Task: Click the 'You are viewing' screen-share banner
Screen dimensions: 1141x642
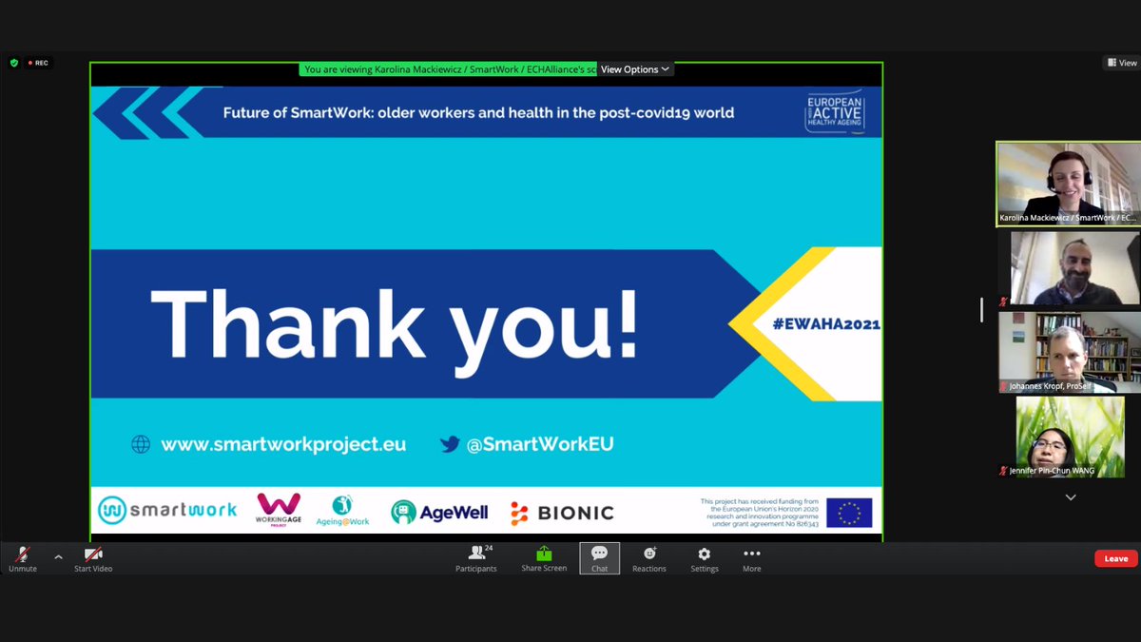Action: (x=449, y=69)
